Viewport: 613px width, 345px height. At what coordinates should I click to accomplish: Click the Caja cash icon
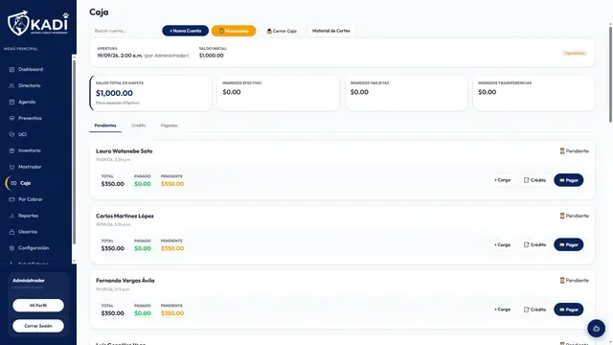13,183
